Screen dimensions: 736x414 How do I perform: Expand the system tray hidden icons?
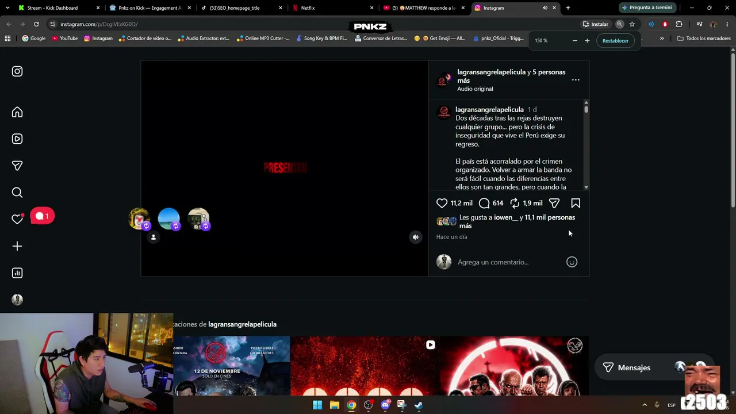coord(645,405)
